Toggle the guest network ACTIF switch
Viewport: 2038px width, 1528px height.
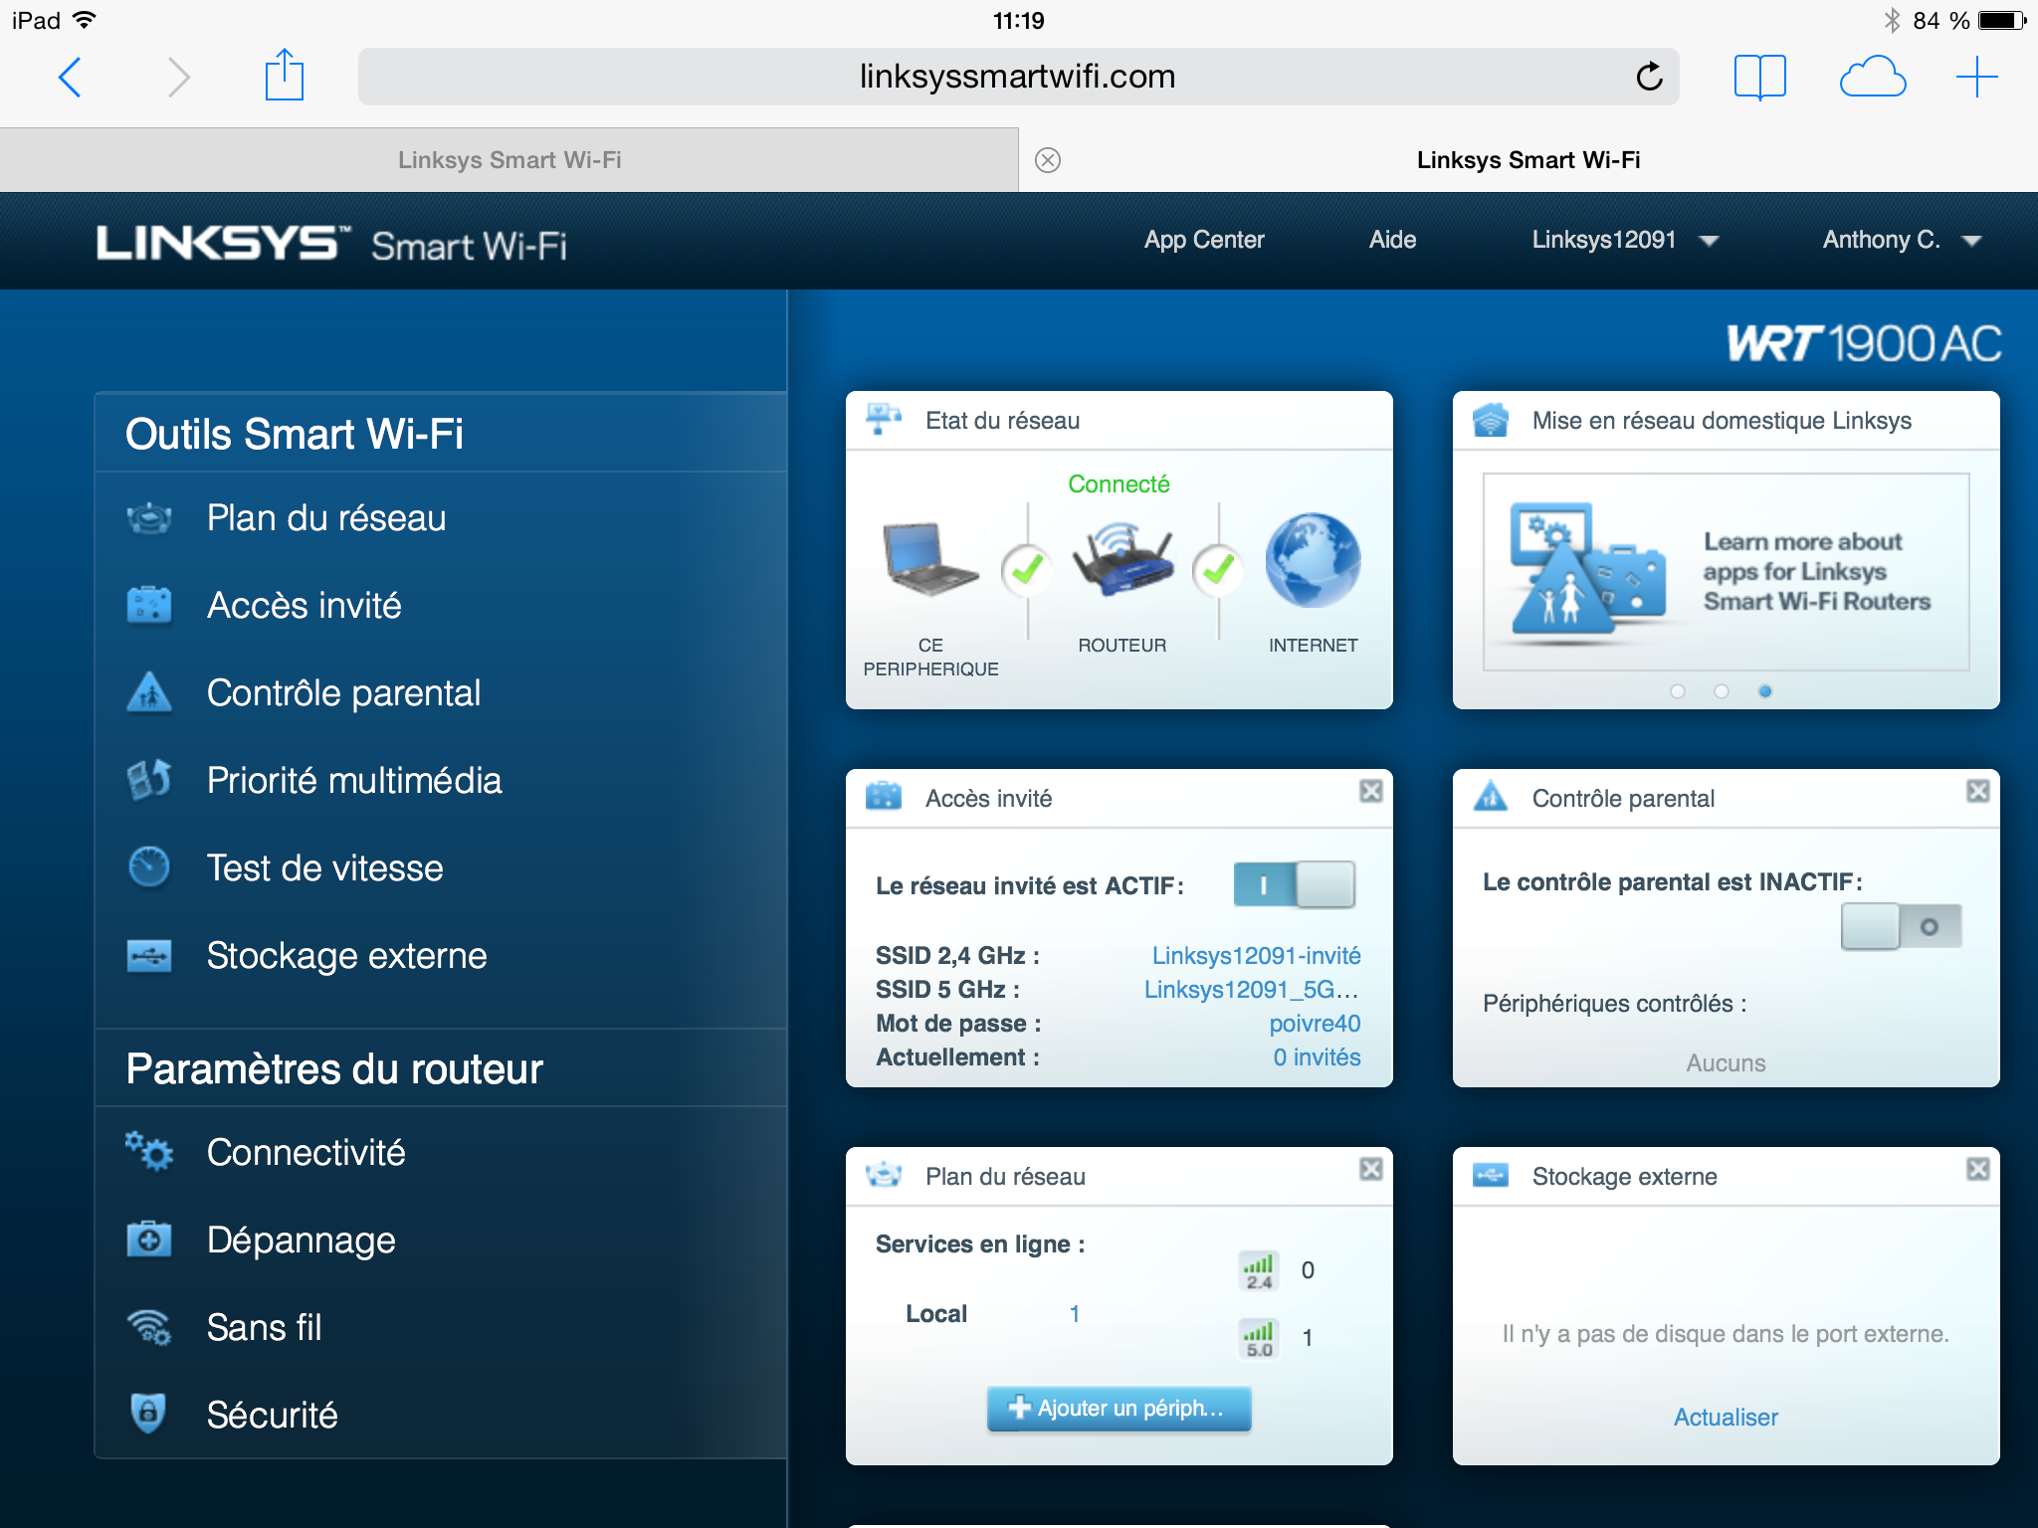(x=1294, y=884)
